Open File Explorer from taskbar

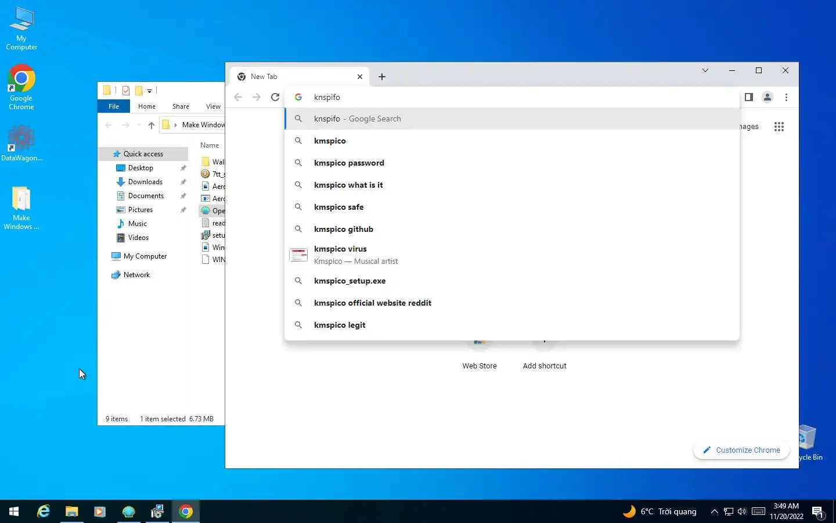pos(71,511)
